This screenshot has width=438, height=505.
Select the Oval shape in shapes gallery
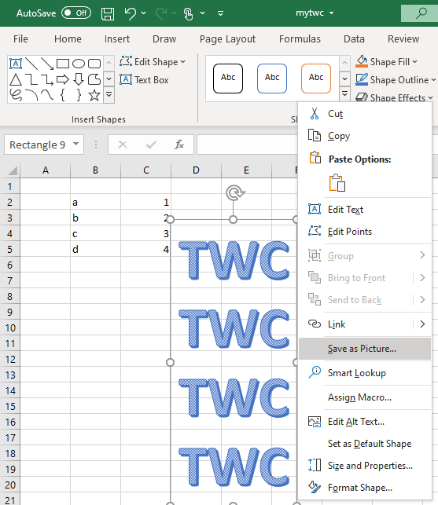79,64
